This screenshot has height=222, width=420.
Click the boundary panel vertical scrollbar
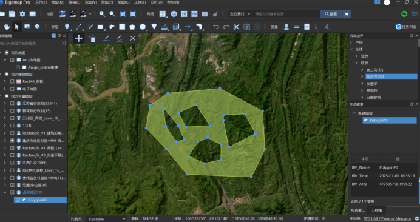(419, 43)
